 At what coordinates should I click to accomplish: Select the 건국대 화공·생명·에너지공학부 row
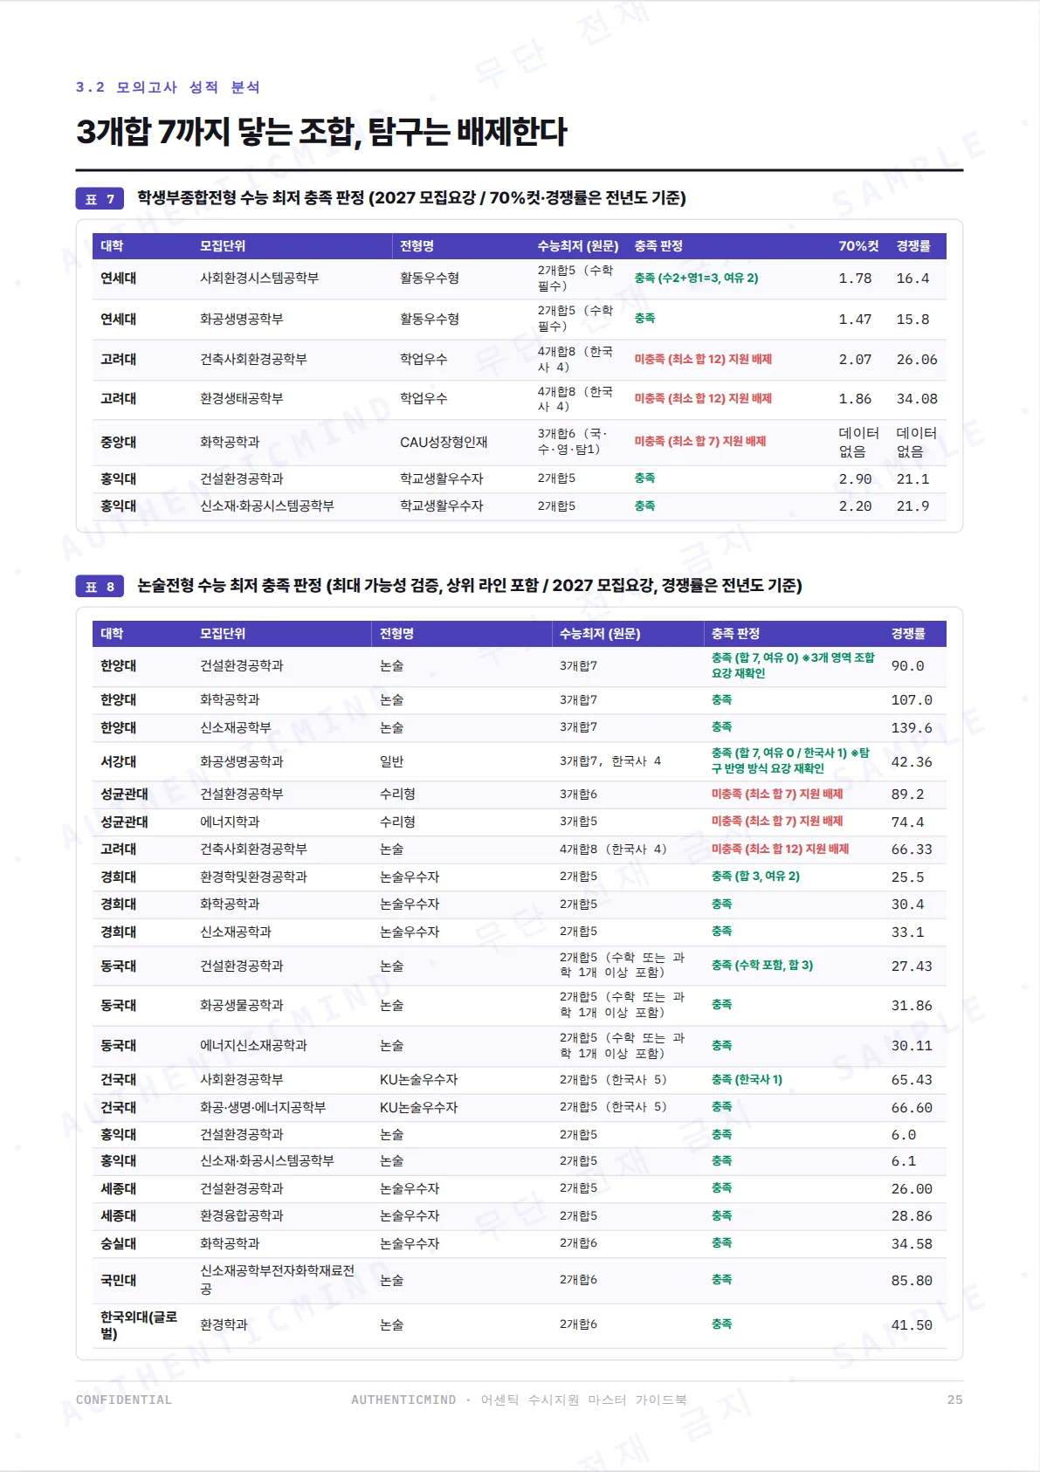(520, 1107)
